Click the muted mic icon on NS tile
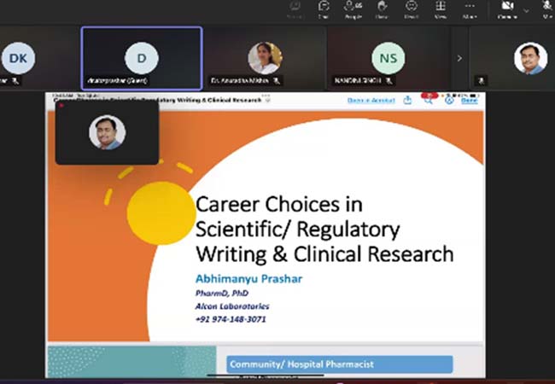 pos(388,81)
